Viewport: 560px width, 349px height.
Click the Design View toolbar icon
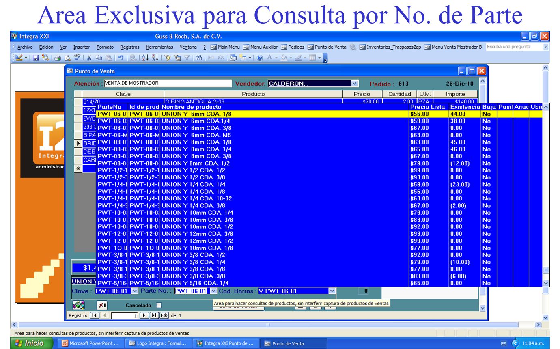tap(19, 58)
